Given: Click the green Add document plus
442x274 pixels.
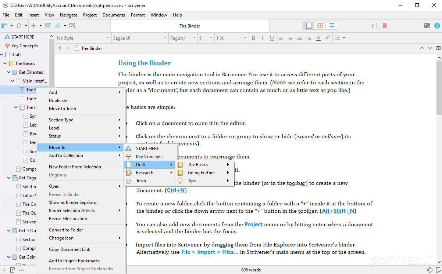Looking at the screenshot, I should pos(33,26).
